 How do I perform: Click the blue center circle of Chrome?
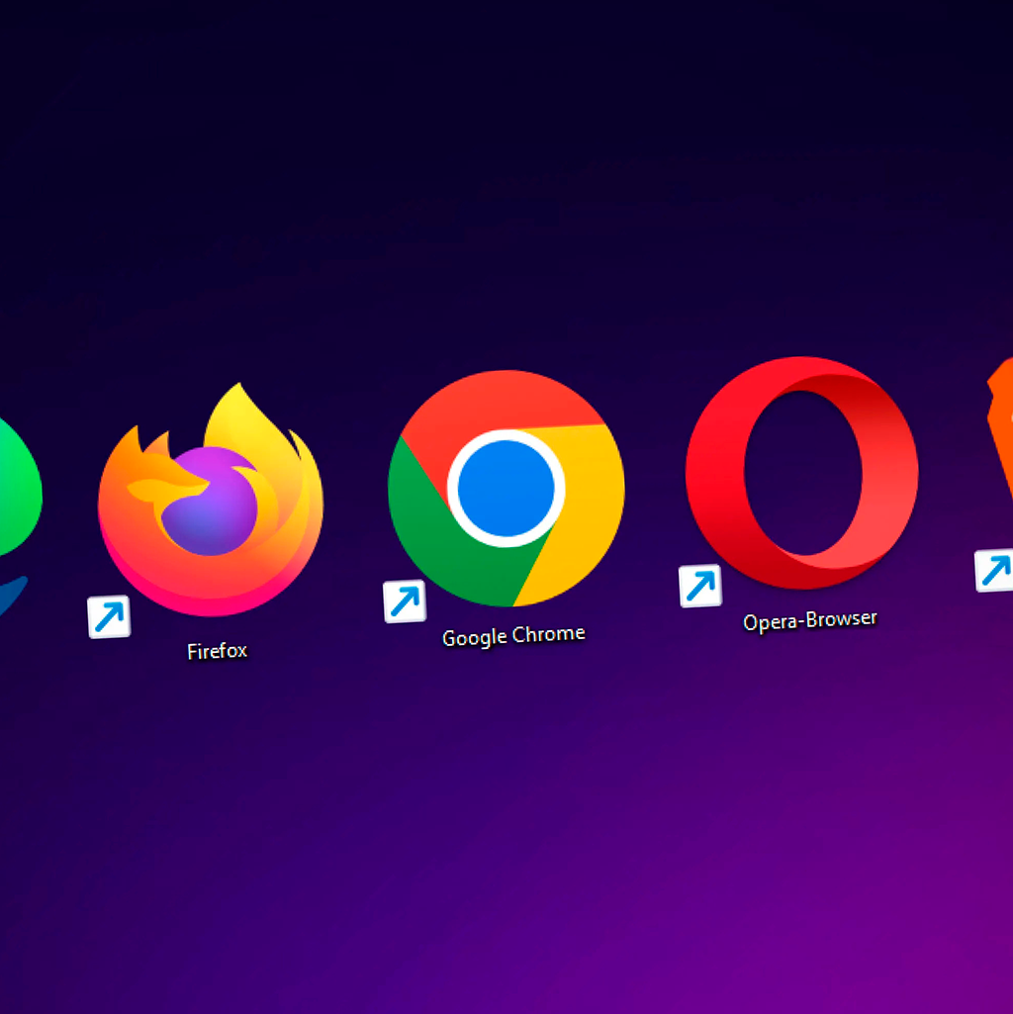tap(506, 489)
